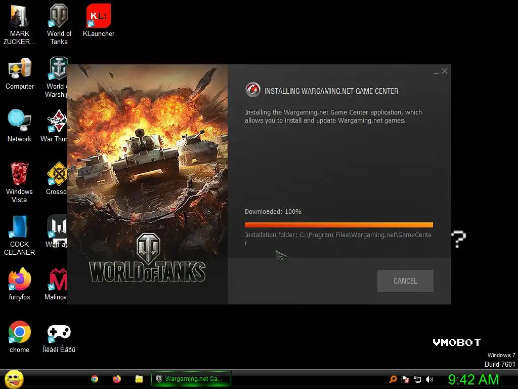This screenshot has height=389, width=518.
Task: Click the installer description paragraph text
Action: click(333, 116)
